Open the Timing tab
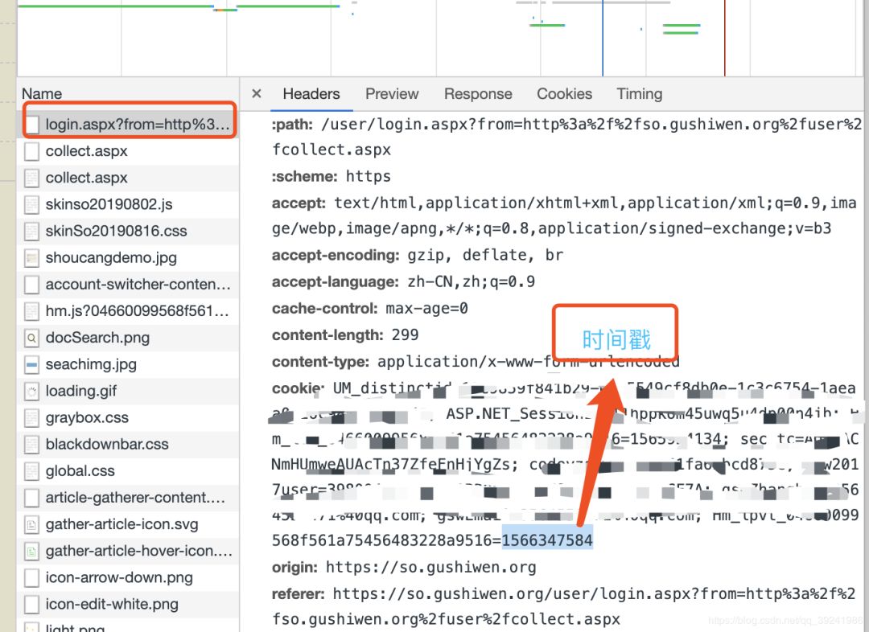This screenshot has height=632, width=869. pyautogui.click(x=639, y=93)
